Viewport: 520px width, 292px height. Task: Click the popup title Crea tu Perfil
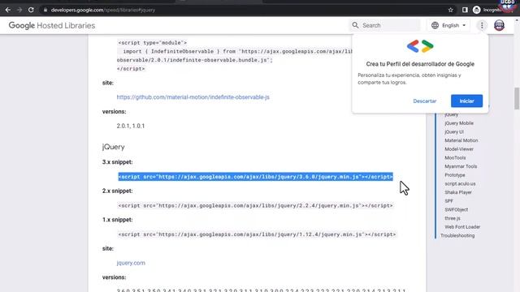point(420,64)
